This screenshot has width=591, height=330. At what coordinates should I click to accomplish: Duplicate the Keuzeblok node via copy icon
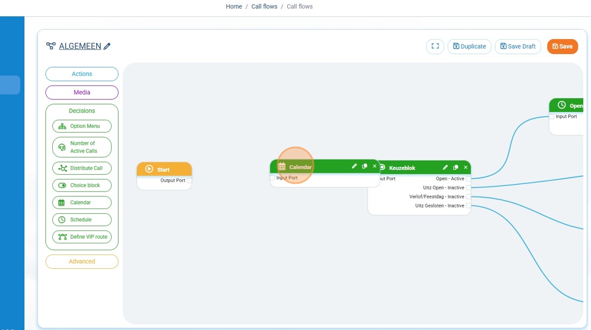click(455, 167)
